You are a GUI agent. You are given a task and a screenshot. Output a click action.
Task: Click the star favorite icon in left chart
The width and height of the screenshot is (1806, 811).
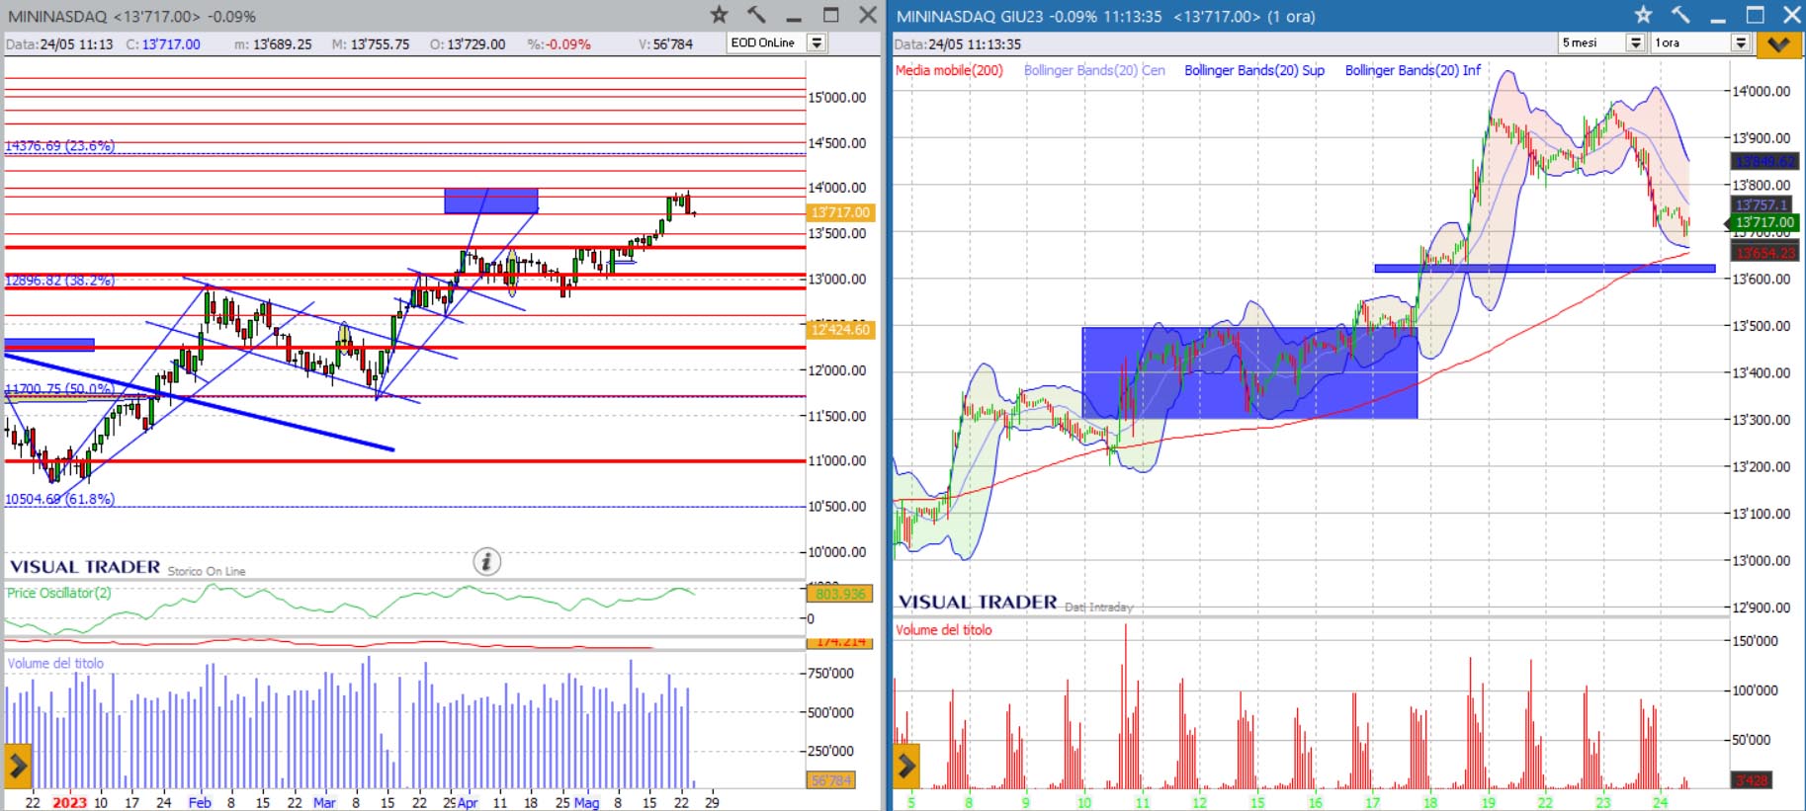(719, 15)
